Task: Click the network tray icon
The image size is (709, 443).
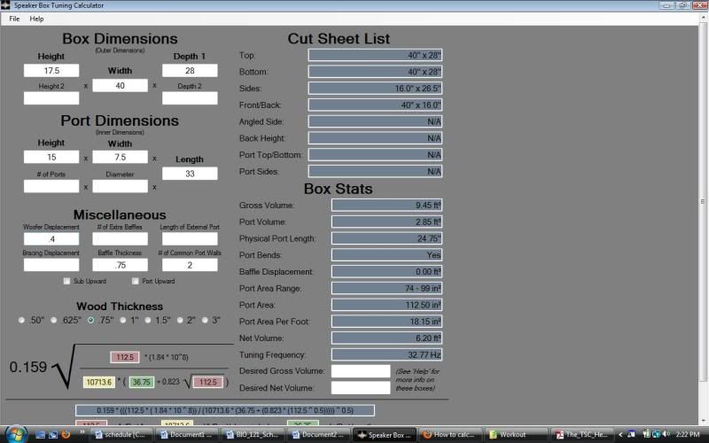Action: pos(656,434)
